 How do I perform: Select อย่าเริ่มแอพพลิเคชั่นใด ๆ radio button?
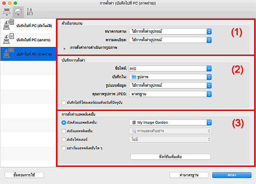(64, 148)
